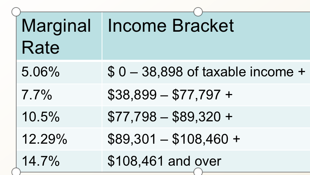Place cursor in word Bracket in header
The width and height of the screenshot is (310, 175).
point(203,26)
